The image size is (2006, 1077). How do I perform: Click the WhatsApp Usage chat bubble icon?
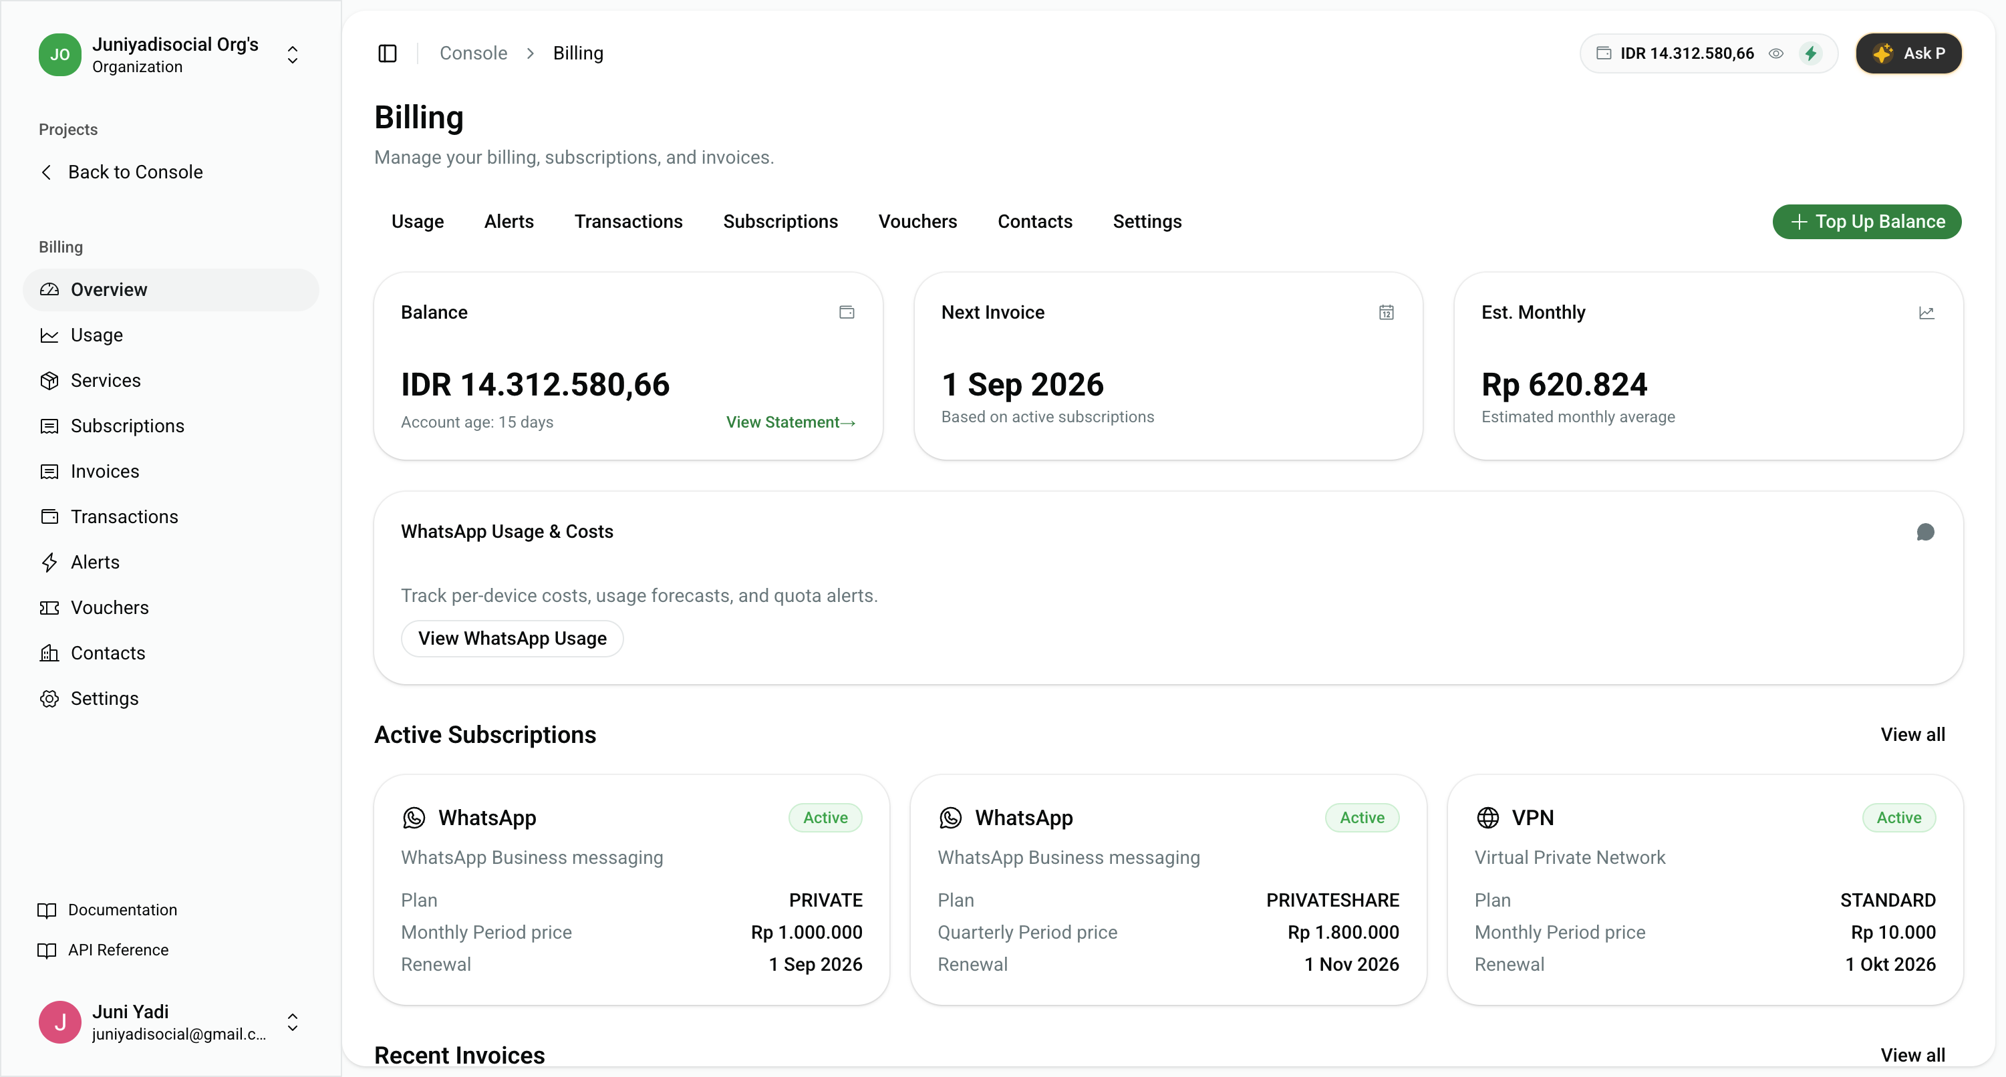pos(1925,532)
